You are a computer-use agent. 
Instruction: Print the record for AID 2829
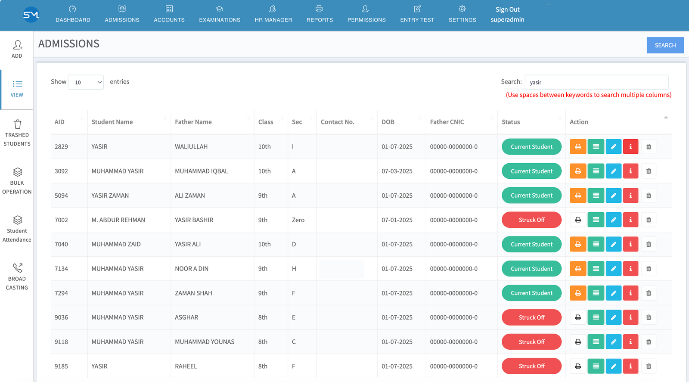pyautogui.click(x=578, y=147)
